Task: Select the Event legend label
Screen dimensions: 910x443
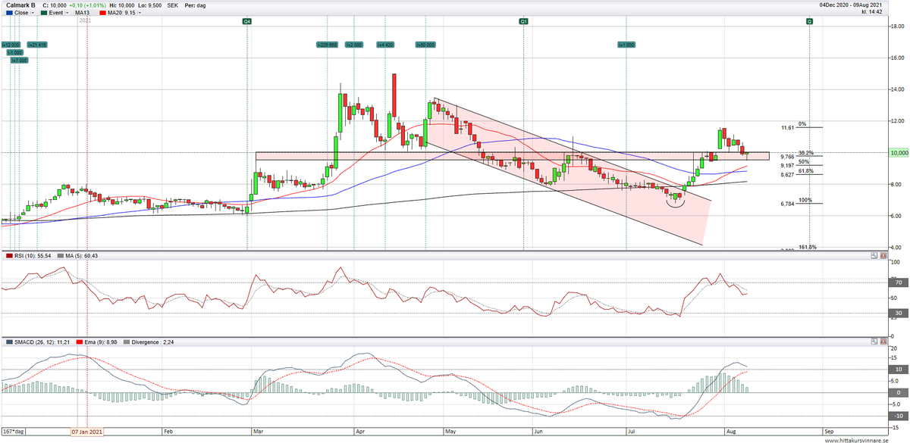Action: (x=56, y=13)
